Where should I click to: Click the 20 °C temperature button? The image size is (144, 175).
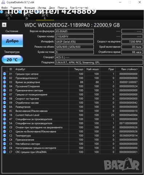12,59
